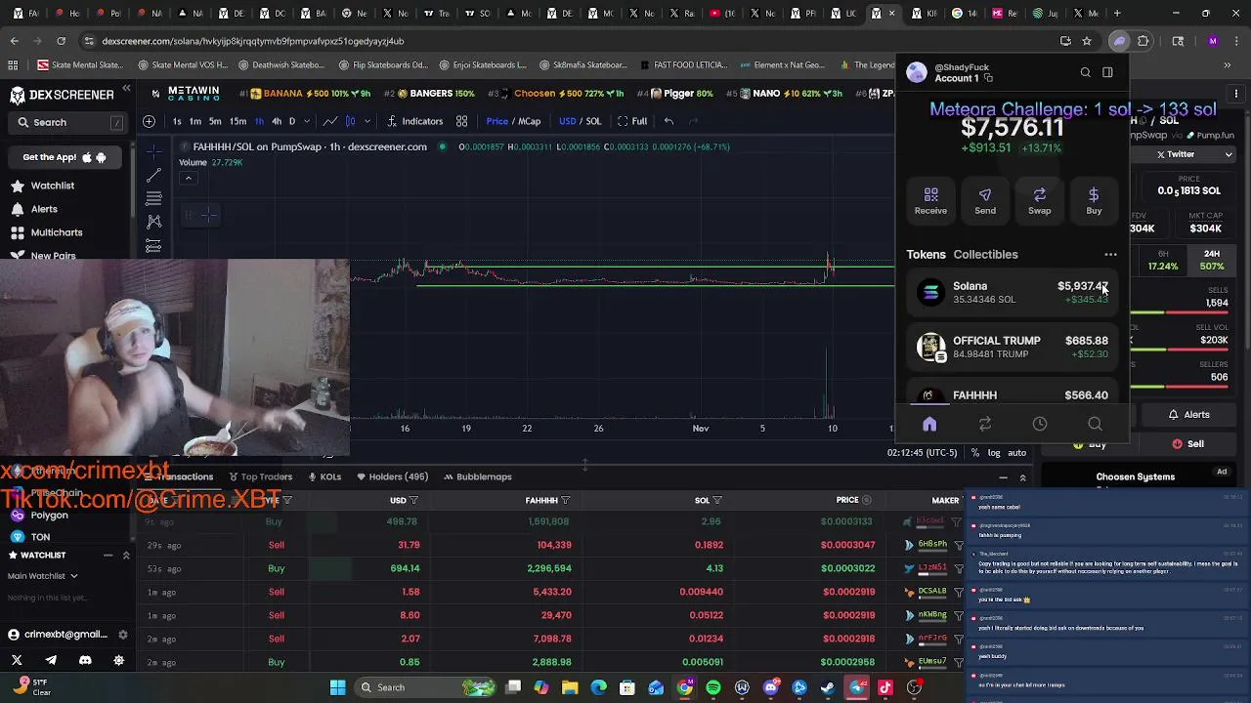The width and height of the screenshot is (1251, 703).
Task: Open Spotify from the taskbar
Action: (x=713, y=687)
